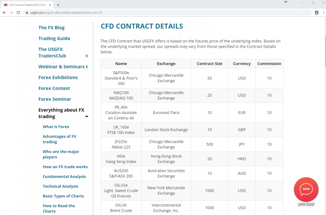The height and width of the screenshot is (215, 326).
Task: Focus the address bar URL field
Action: pyautogui.click(x=167, y=13)
